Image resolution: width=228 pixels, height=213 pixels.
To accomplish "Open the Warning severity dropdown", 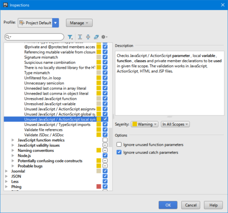I will [x=144, y=124].
